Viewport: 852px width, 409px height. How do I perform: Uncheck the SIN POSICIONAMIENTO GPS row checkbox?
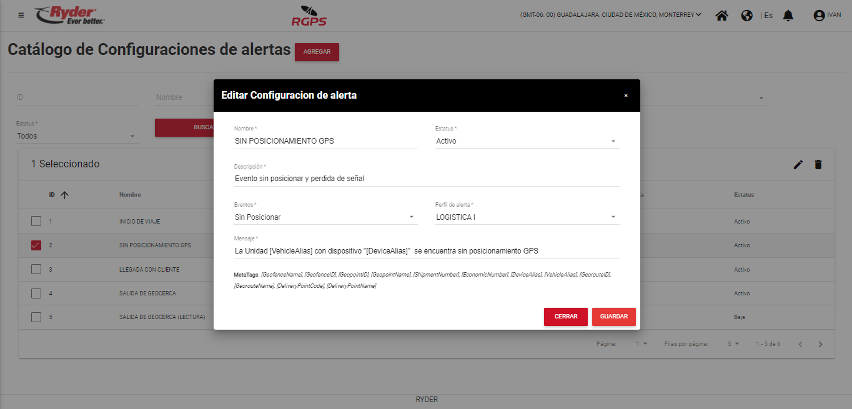tap(36, 245)
